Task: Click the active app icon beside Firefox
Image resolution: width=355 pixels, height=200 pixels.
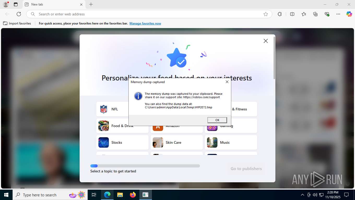Action: (145, 195)
